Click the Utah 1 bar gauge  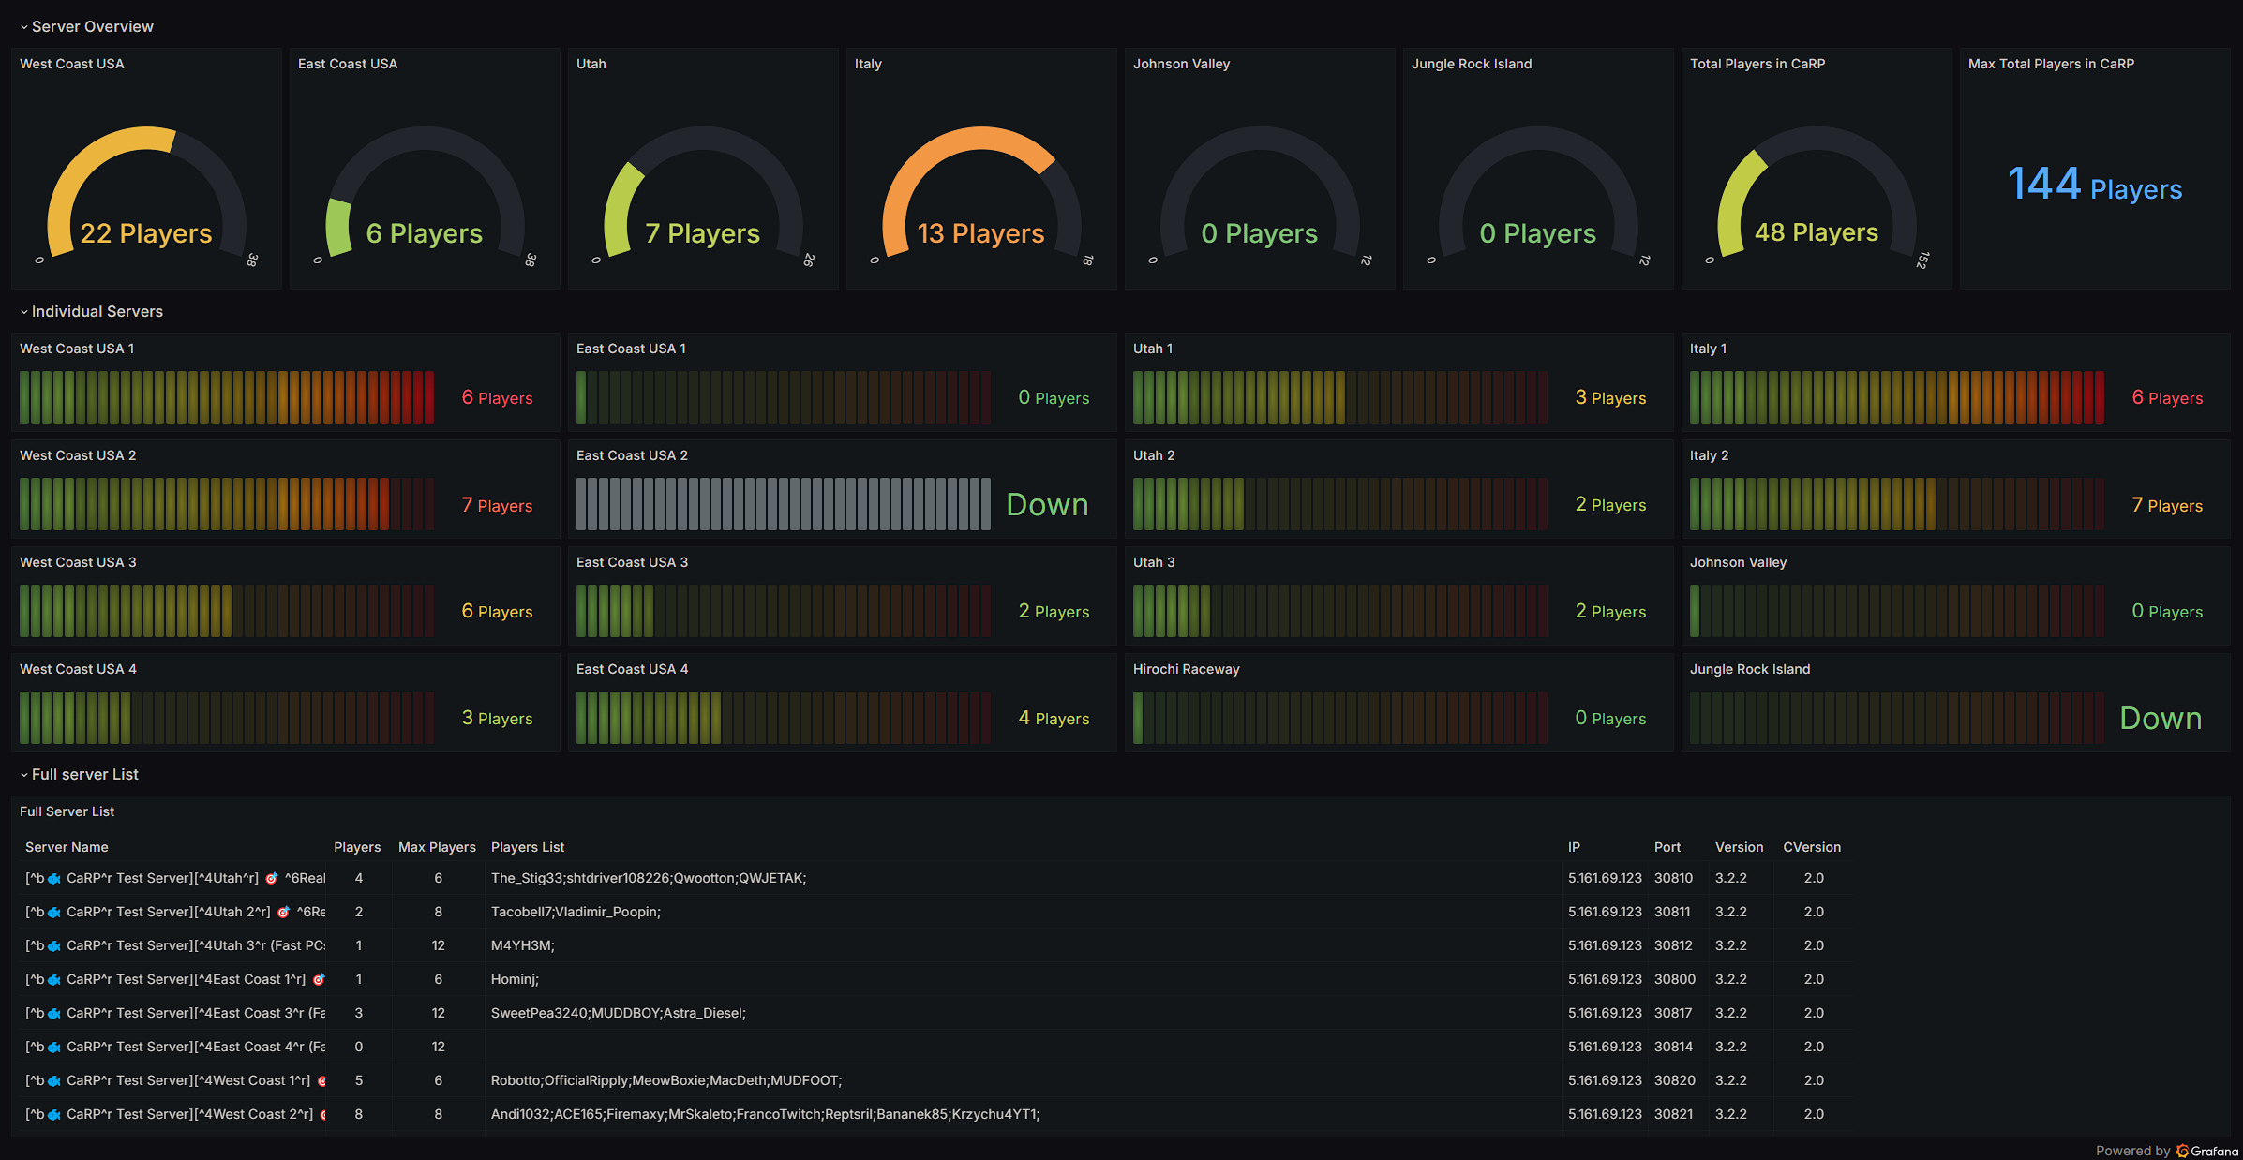(x=1339, y=397)
